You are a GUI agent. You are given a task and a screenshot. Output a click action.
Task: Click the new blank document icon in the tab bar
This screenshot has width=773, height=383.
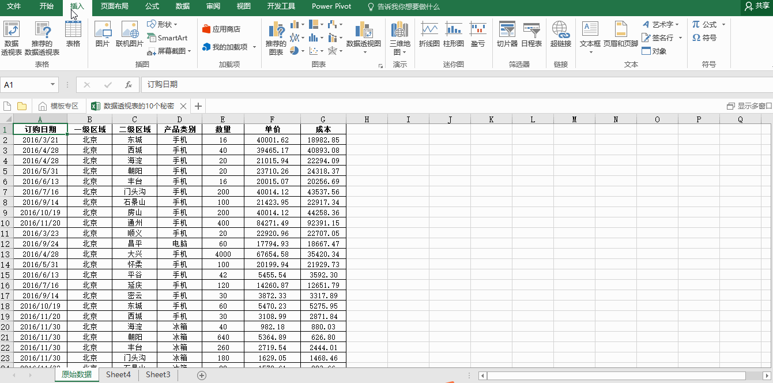pos(7,106)
